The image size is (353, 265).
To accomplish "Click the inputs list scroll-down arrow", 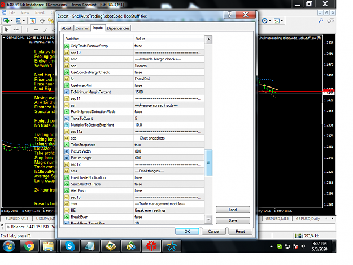I will (208, 219).
